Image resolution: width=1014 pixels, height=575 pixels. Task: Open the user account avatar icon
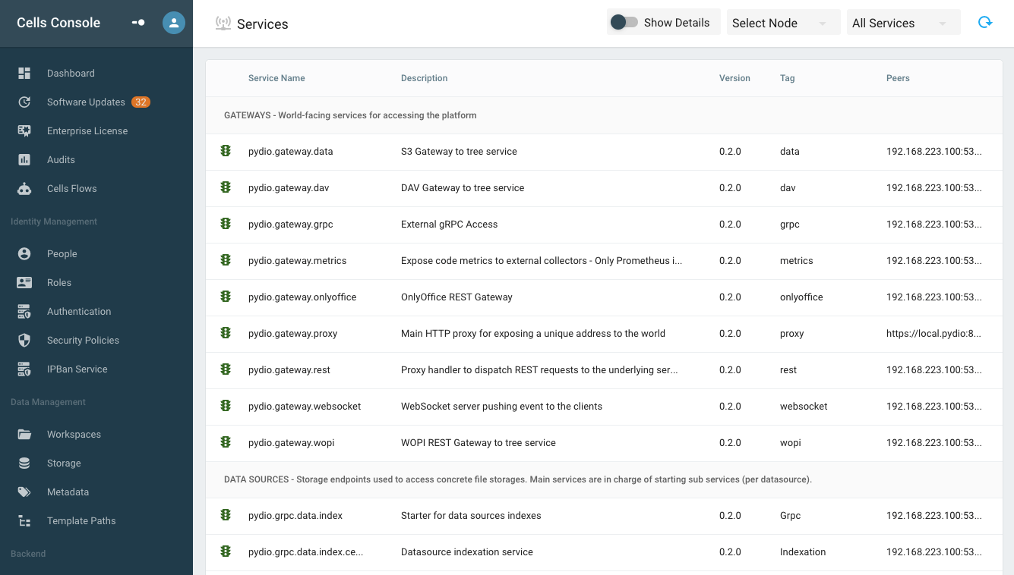pos(174,23)
